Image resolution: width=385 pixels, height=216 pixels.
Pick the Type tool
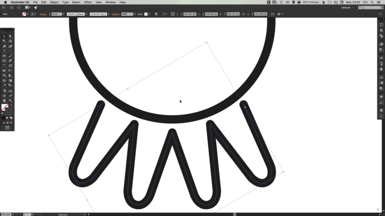click(4, 51)
